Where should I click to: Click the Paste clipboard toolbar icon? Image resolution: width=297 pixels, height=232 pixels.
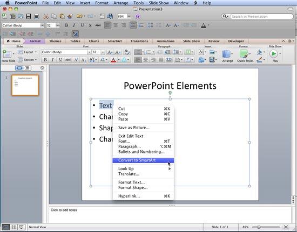click(x=62, y=16)
